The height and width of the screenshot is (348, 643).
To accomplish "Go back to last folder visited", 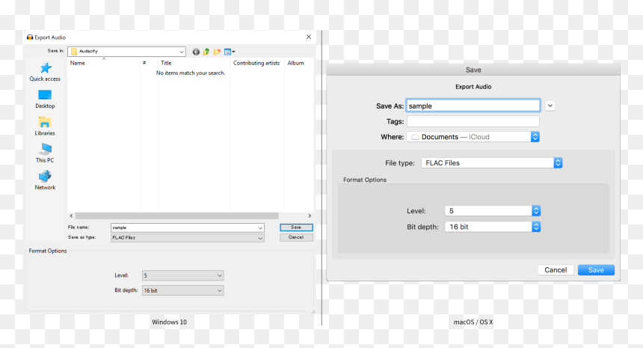I will [x=196, y=52].
